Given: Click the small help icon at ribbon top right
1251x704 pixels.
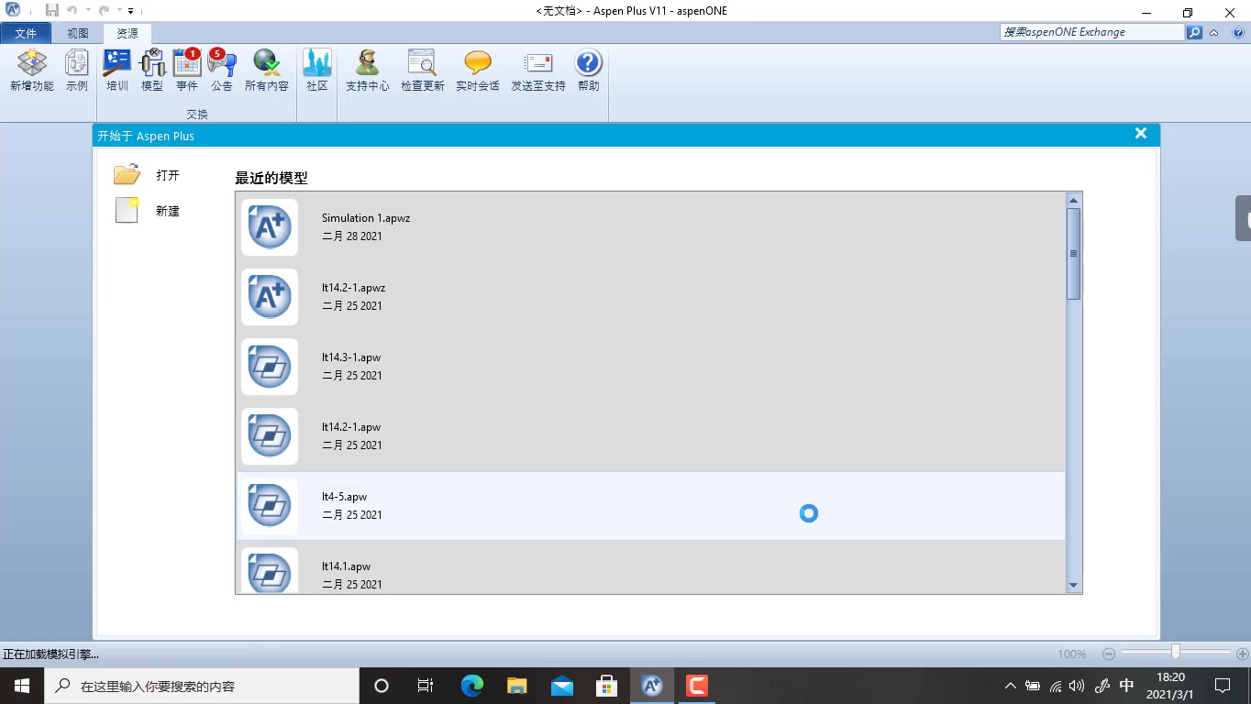Looking at the screenshot, I should [x=1238, y=32].
